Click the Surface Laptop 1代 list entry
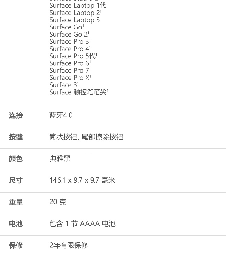Screen dimensions: 226x258 pos(79,5)
